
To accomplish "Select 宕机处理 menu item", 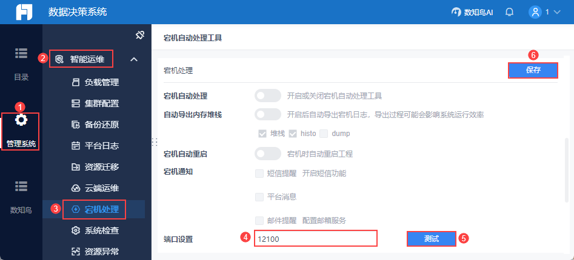I will pos(101,209).
